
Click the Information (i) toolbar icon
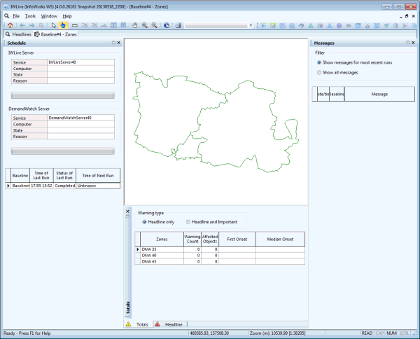click(167, 25)
